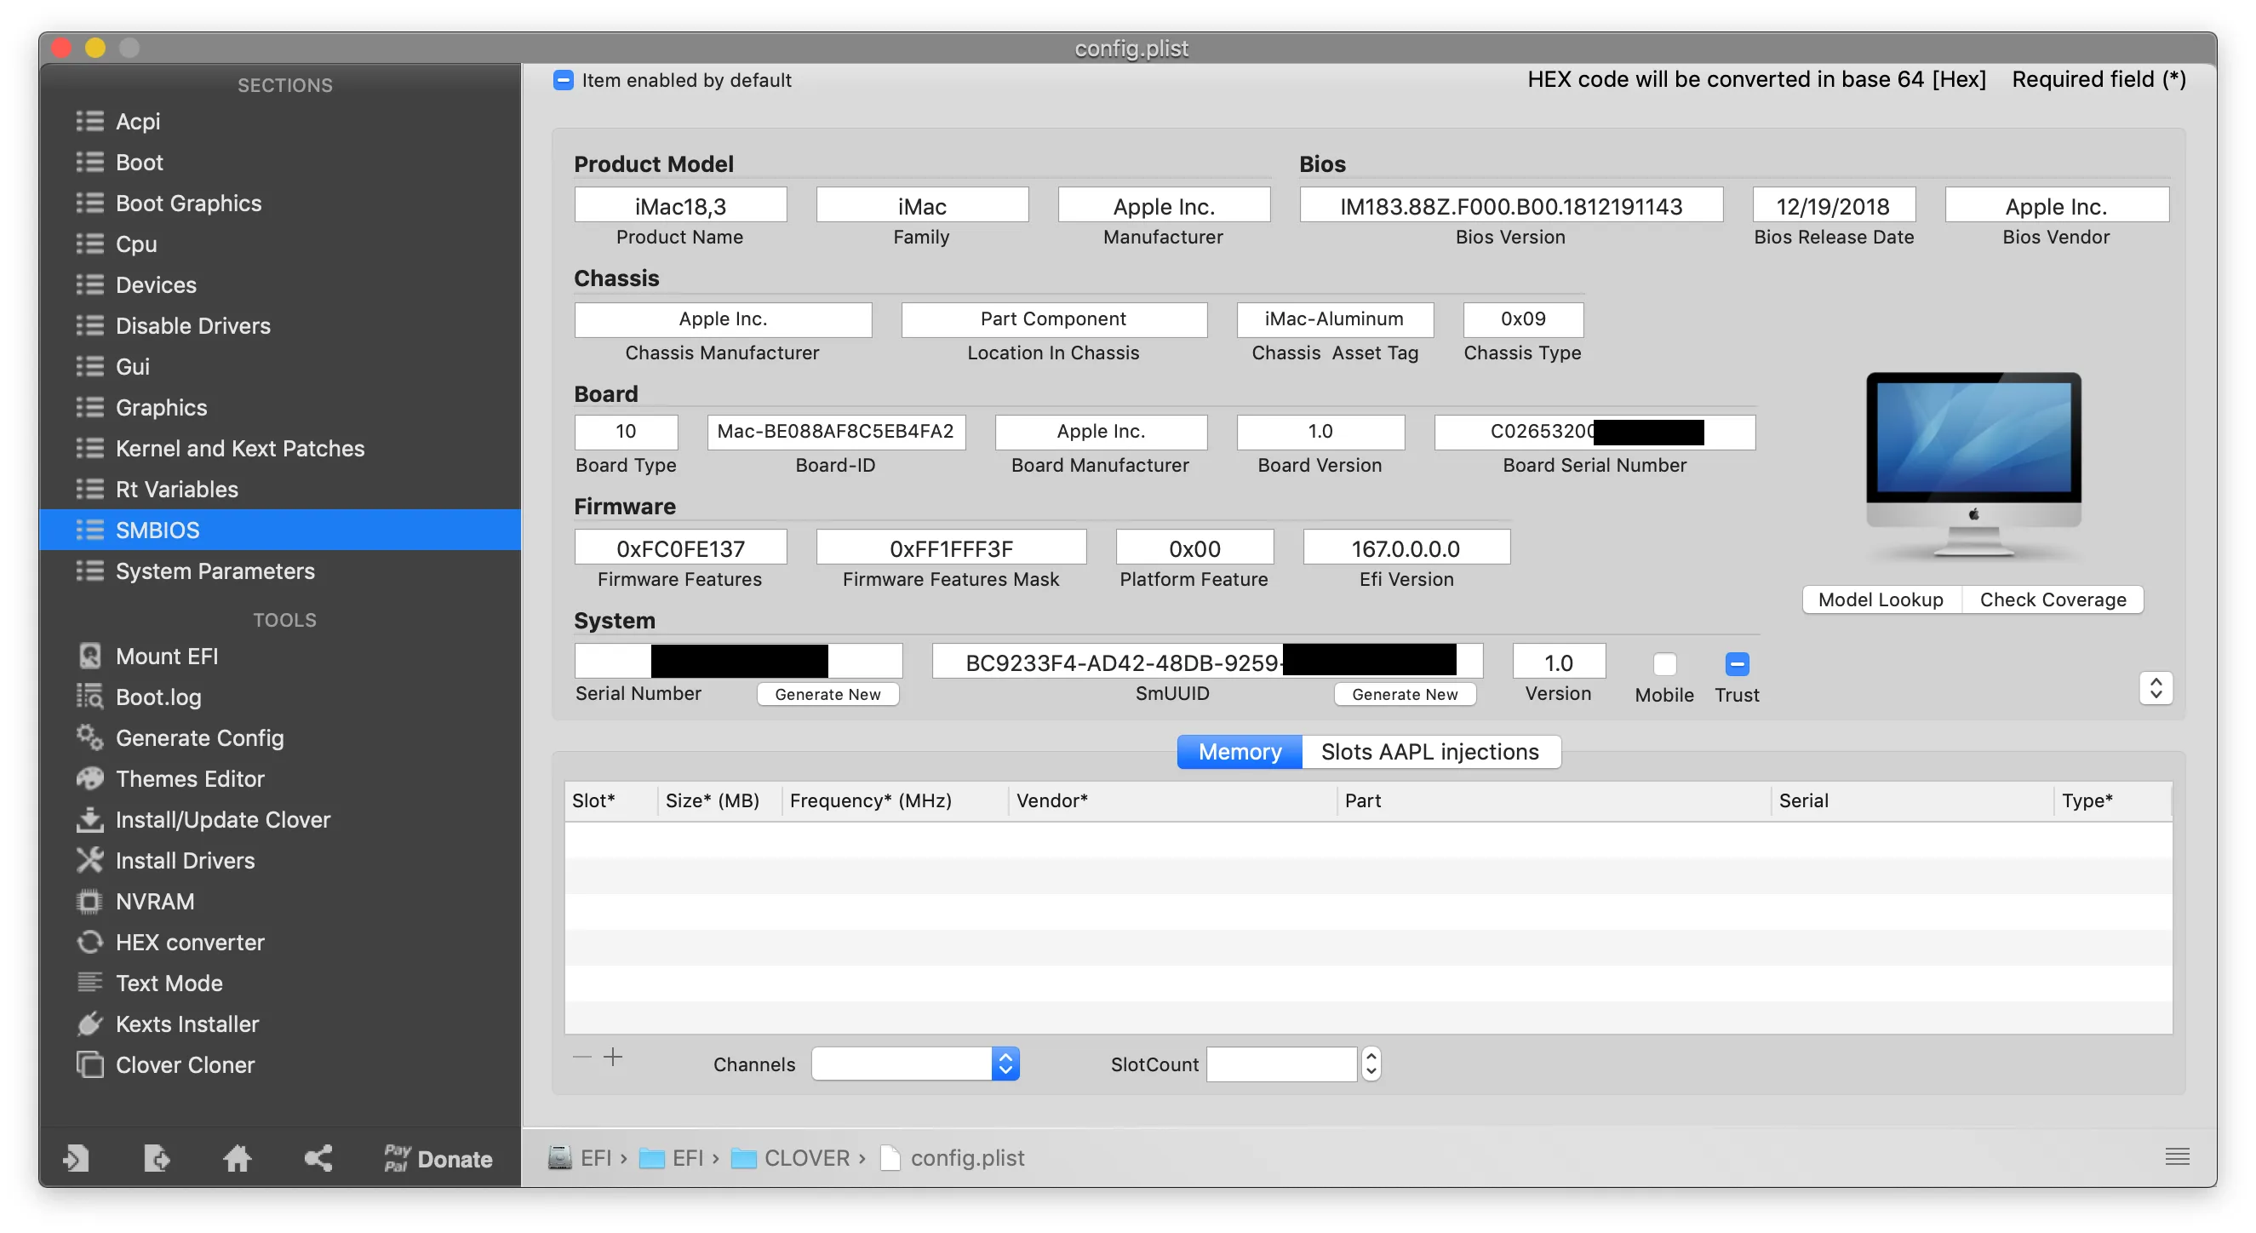Toggle the Mobile checkbox

pyautogui.click(x=1664, y=664)
